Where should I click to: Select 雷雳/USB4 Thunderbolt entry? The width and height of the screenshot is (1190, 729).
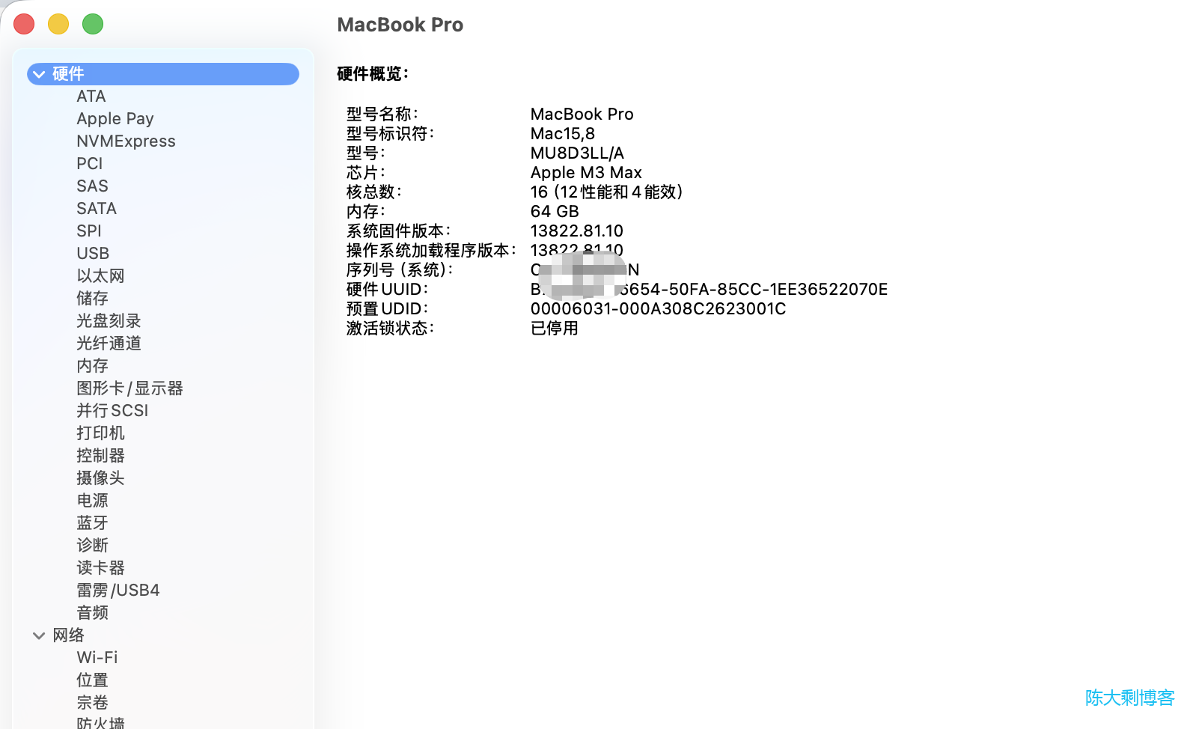pos(118,591)
